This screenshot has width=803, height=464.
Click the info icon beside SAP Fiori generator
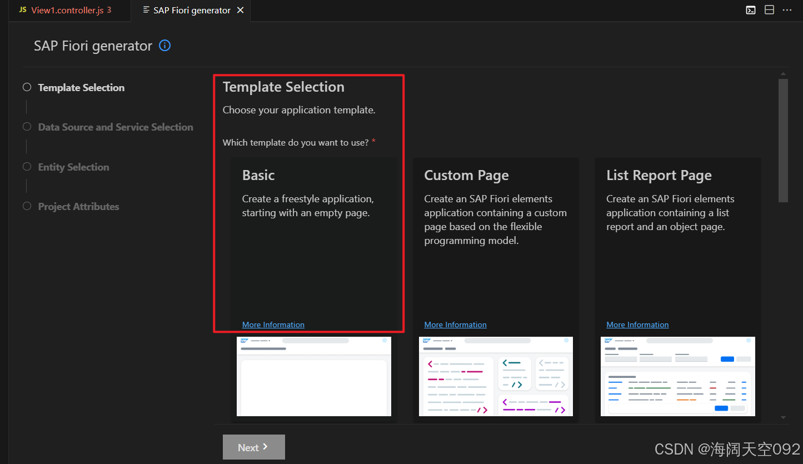click(x=165, y=46)
